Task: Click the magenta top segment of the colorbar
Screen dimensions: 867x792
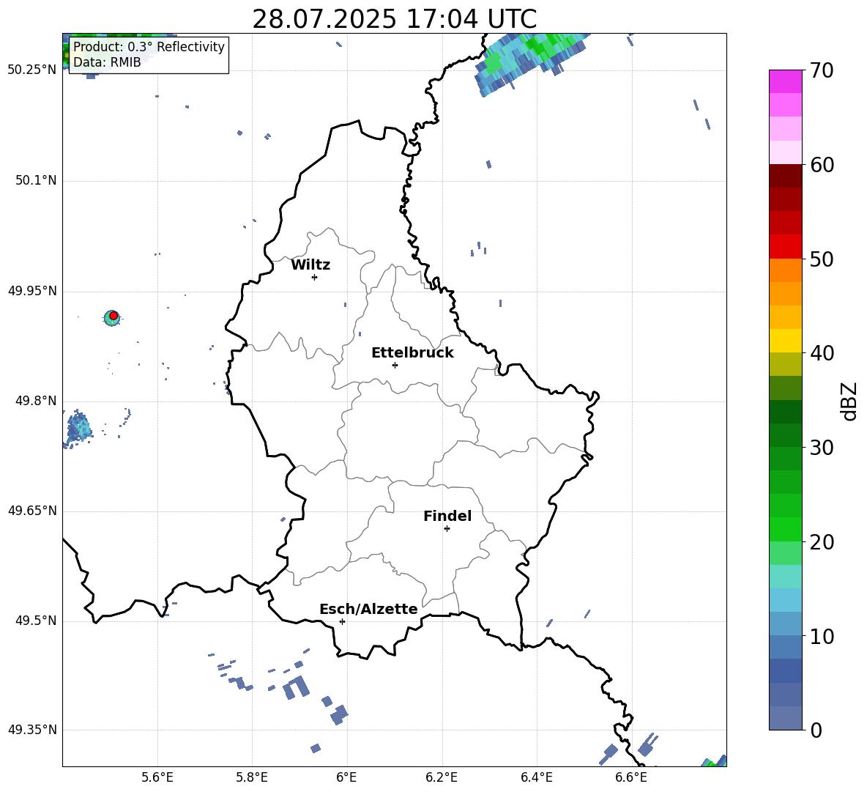Action: [785, 82]
